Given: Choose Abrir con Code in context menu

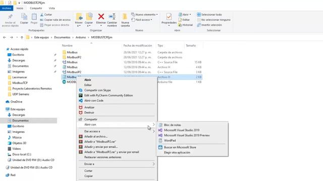Looking at the screenshot, I should tap(94, 101).
